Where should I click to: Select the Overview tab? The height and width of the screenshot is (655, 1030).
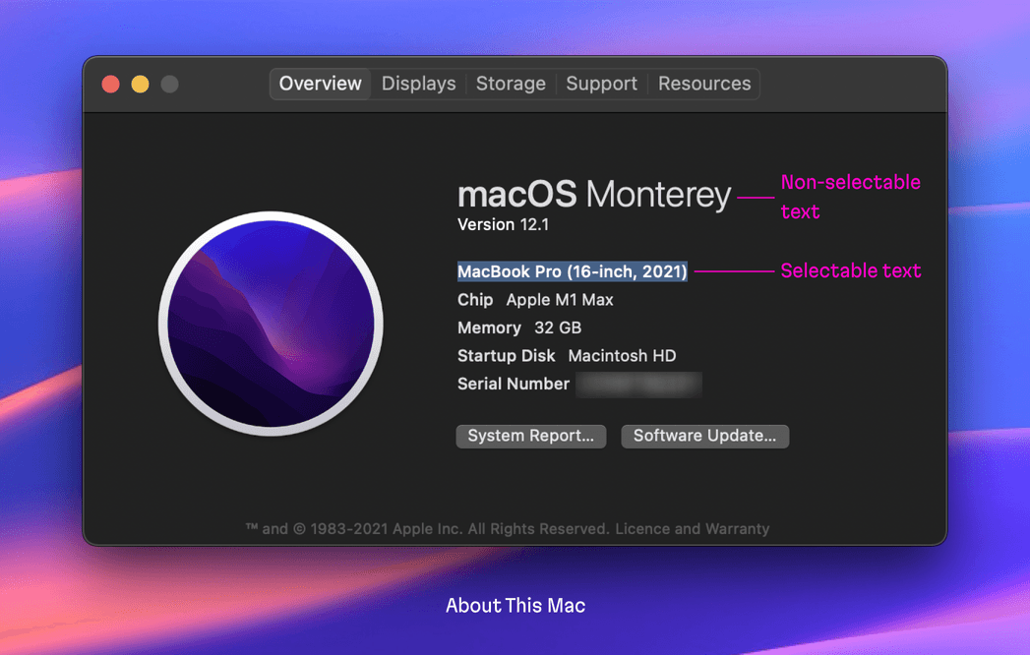tap(319, 84)
